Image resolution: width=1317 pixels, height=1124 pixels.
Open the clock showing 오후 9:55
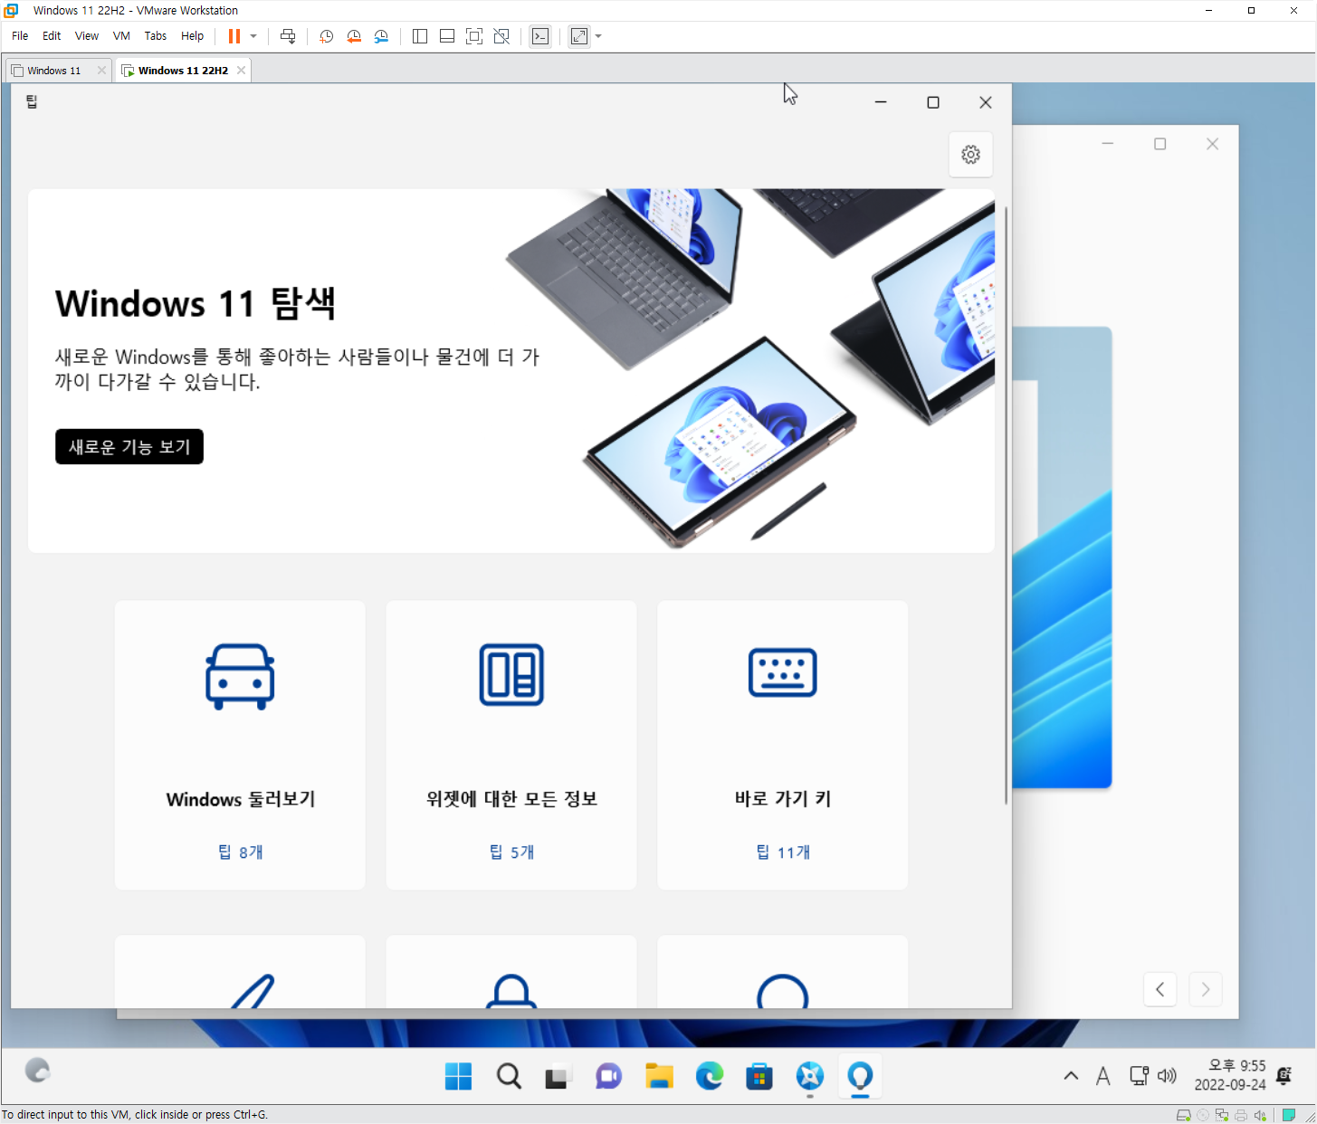(x=1230, y=1075)
